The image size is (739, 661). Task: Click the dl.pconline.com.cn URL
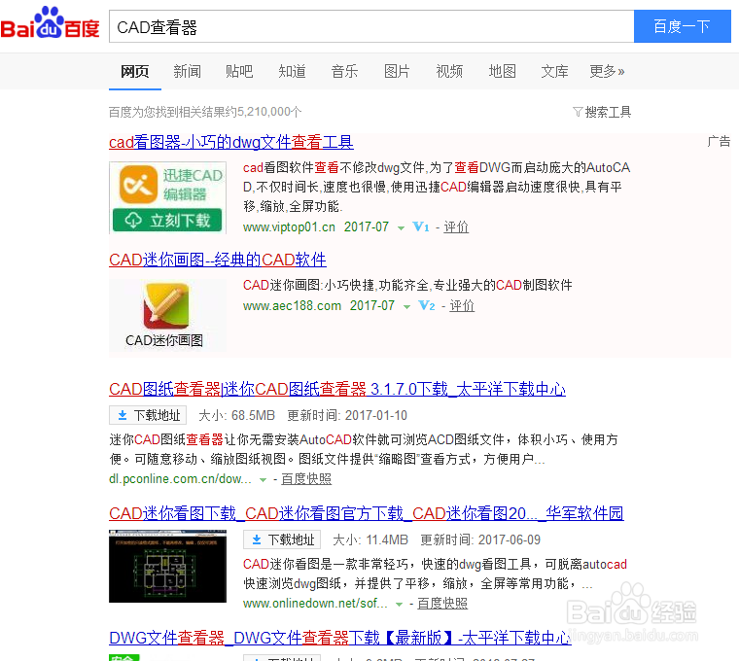[x=180, y=479]
